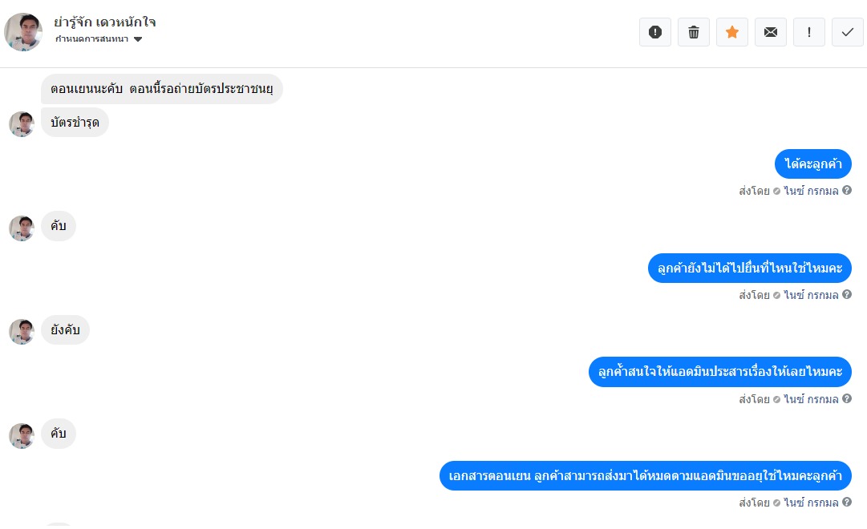Toggle the orange star follow-up icon

pyautogui.click(x=732, y=32)
